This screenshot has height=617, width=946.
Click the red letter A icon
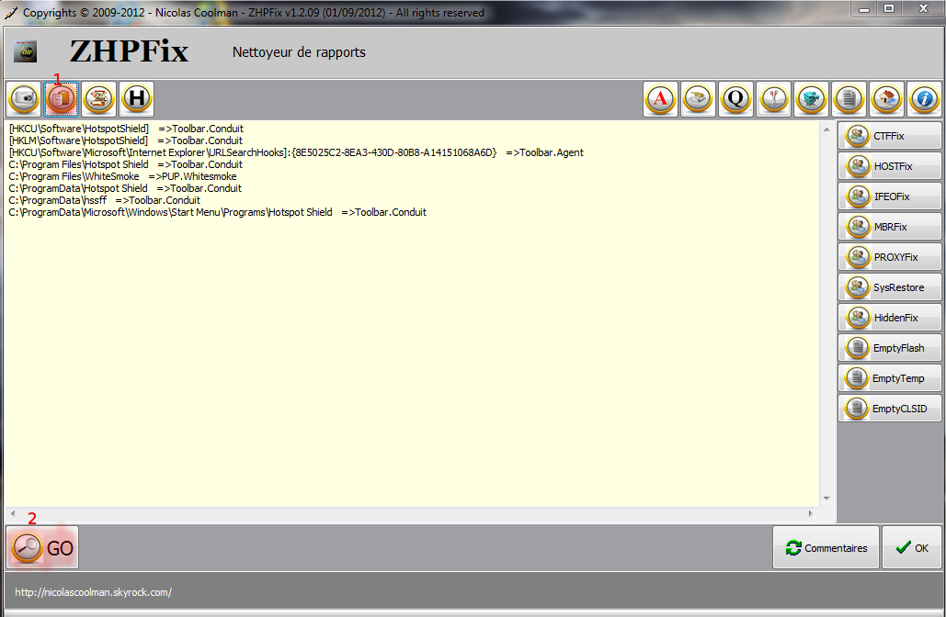(661, 99)
